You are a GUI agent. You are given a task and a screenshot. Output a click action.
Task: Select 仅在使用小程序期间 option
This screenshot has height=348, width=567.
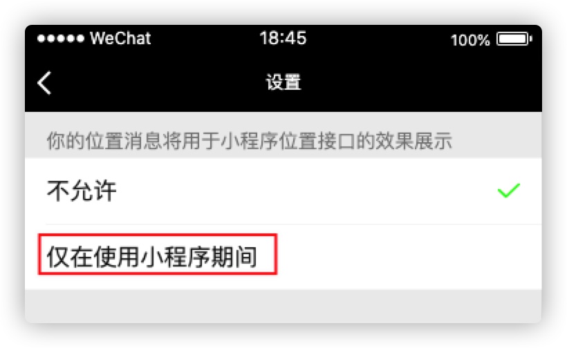click(x=283, y=257)
